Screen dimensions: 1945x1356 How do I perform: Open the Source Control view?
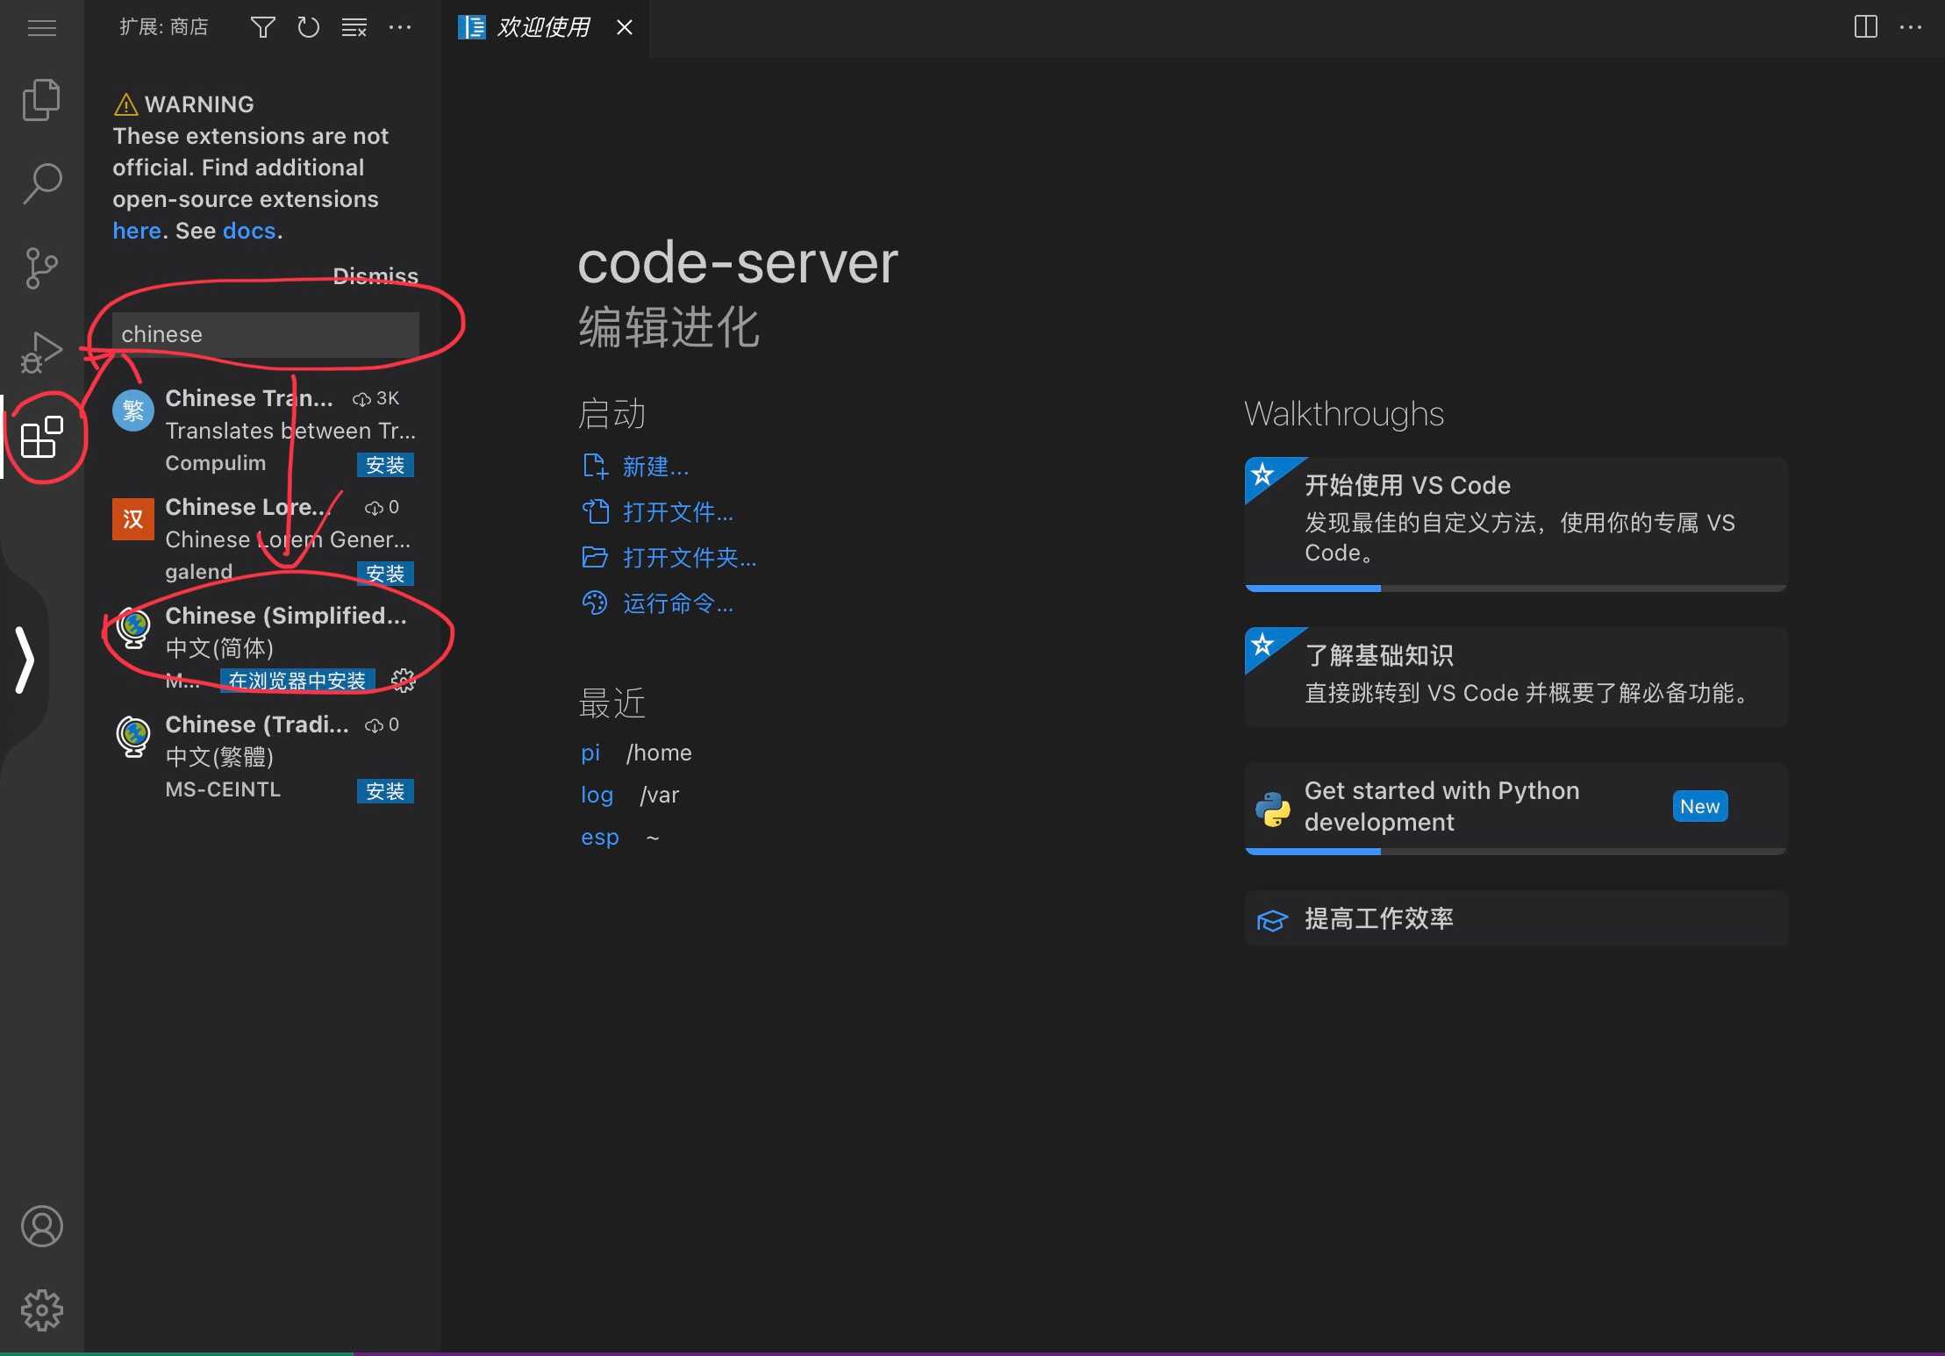pos(41,268)
